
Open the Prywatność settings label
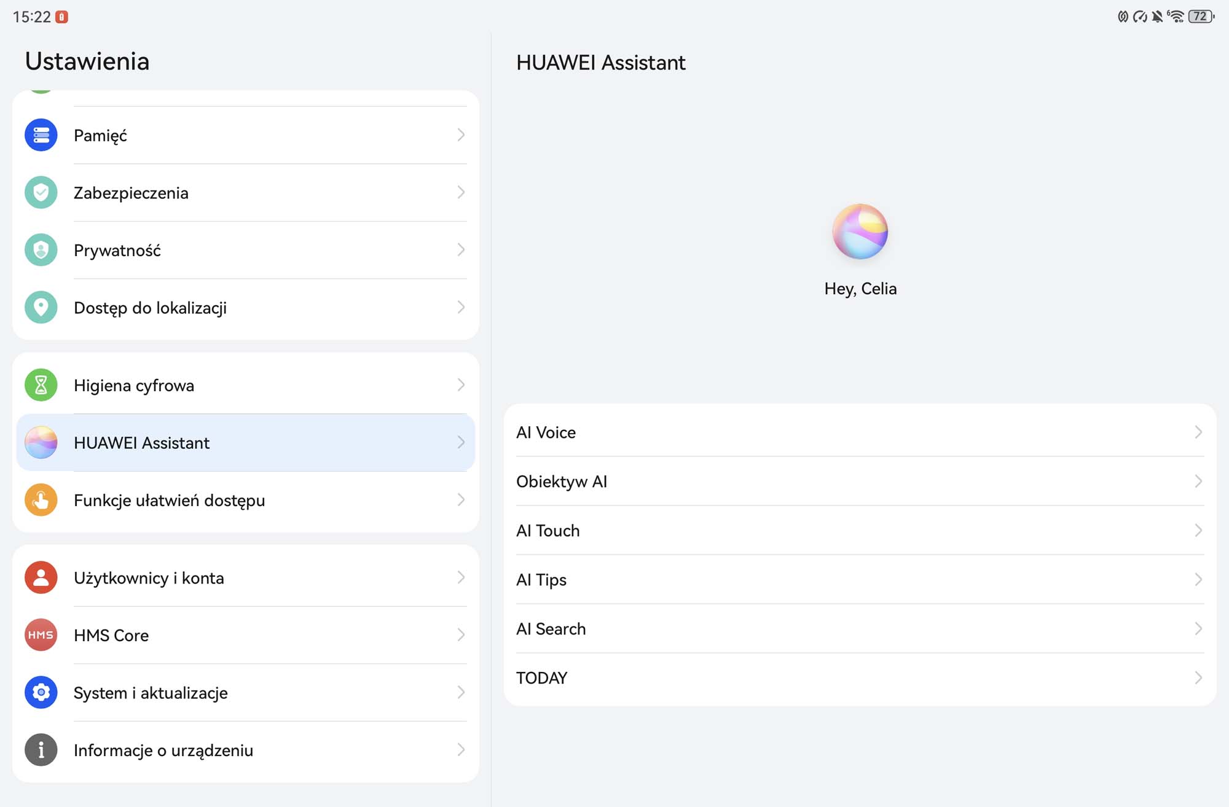click(x=117, y=251)
